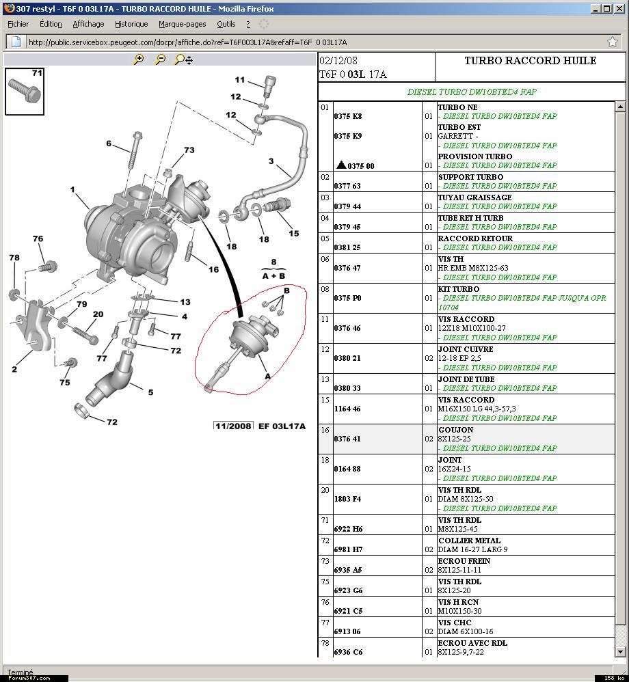The image size is (629, 682).
Task: Click the Terminé status bar text
Action: coord(20,672)
